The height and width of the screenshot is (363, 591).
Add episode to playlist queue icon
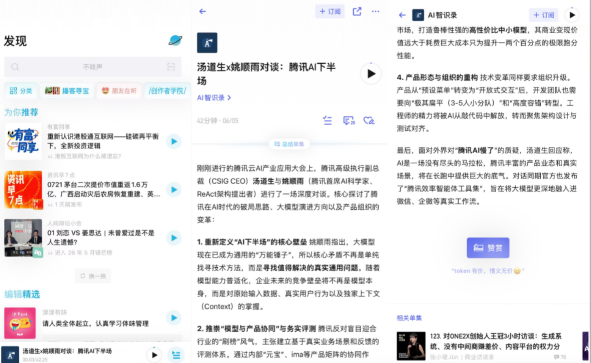pos(327,120)
